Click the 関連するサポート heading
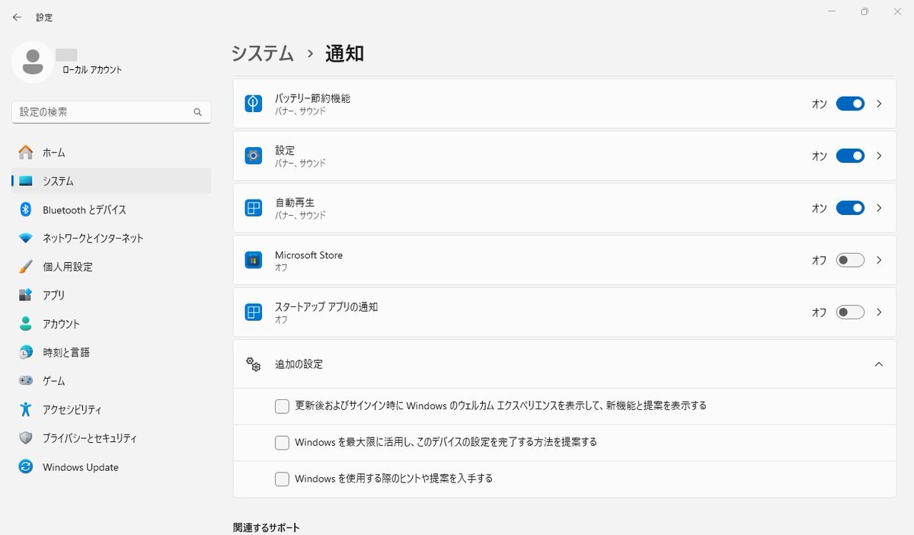This screenshot has width=914, height=535. (x=267, y=527)
